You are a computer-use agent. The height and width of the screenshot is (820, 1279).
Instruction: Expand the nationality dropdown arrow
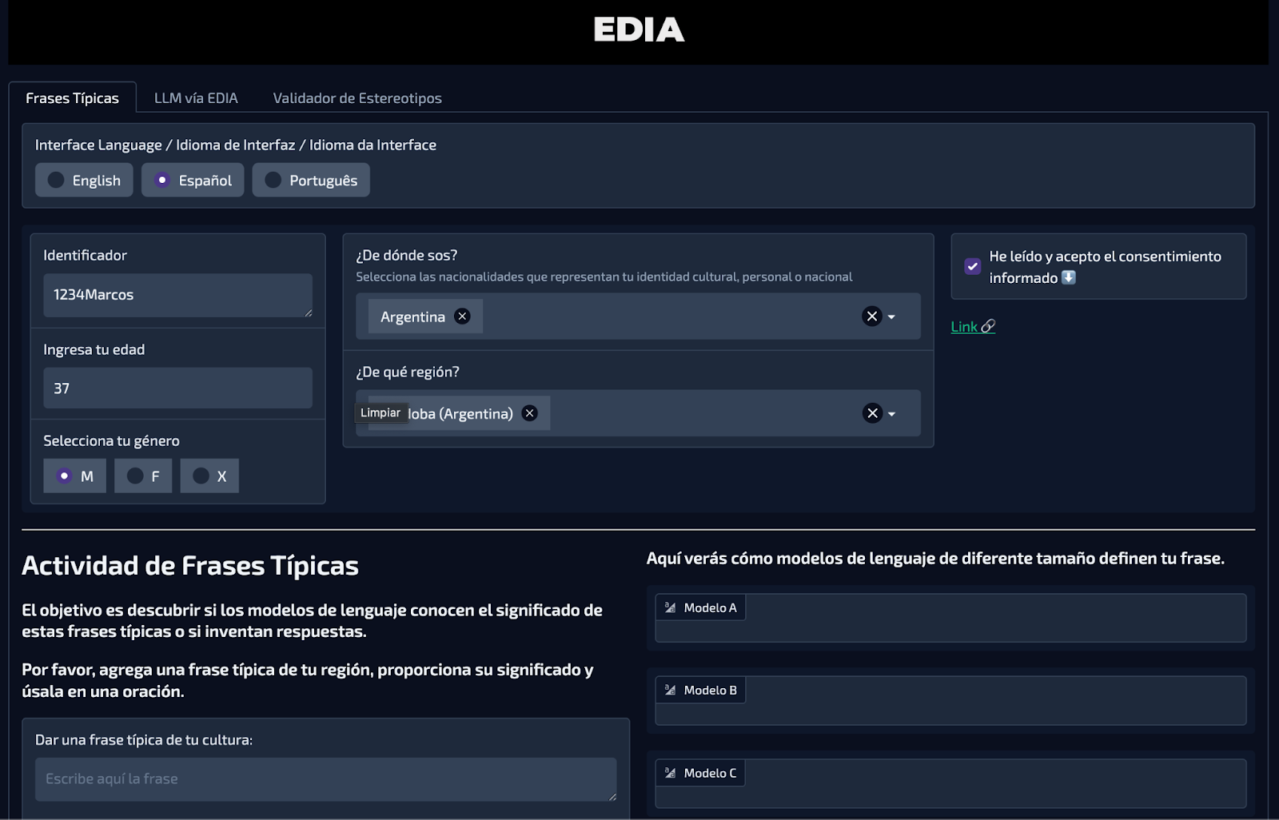tap(892, 317)
